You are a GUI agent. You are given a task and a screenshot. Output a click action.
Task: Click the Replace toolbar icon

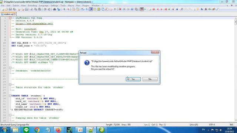[x=59, y=9]
